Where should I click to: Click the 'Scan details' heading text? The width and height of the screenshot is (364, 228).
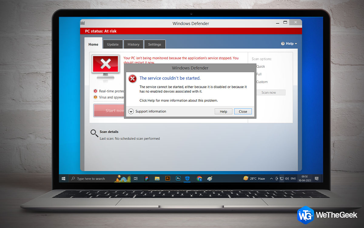click(109, 132)
